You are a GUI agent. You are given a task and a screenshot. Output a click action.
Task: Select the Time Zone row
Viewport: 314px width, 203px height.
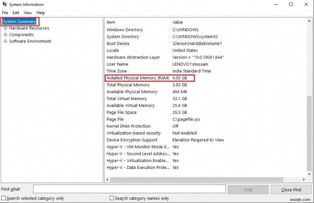pos(206,71)
